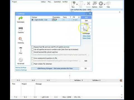
Task: Click the Backup Settings link
Action: tap(21, 67)
